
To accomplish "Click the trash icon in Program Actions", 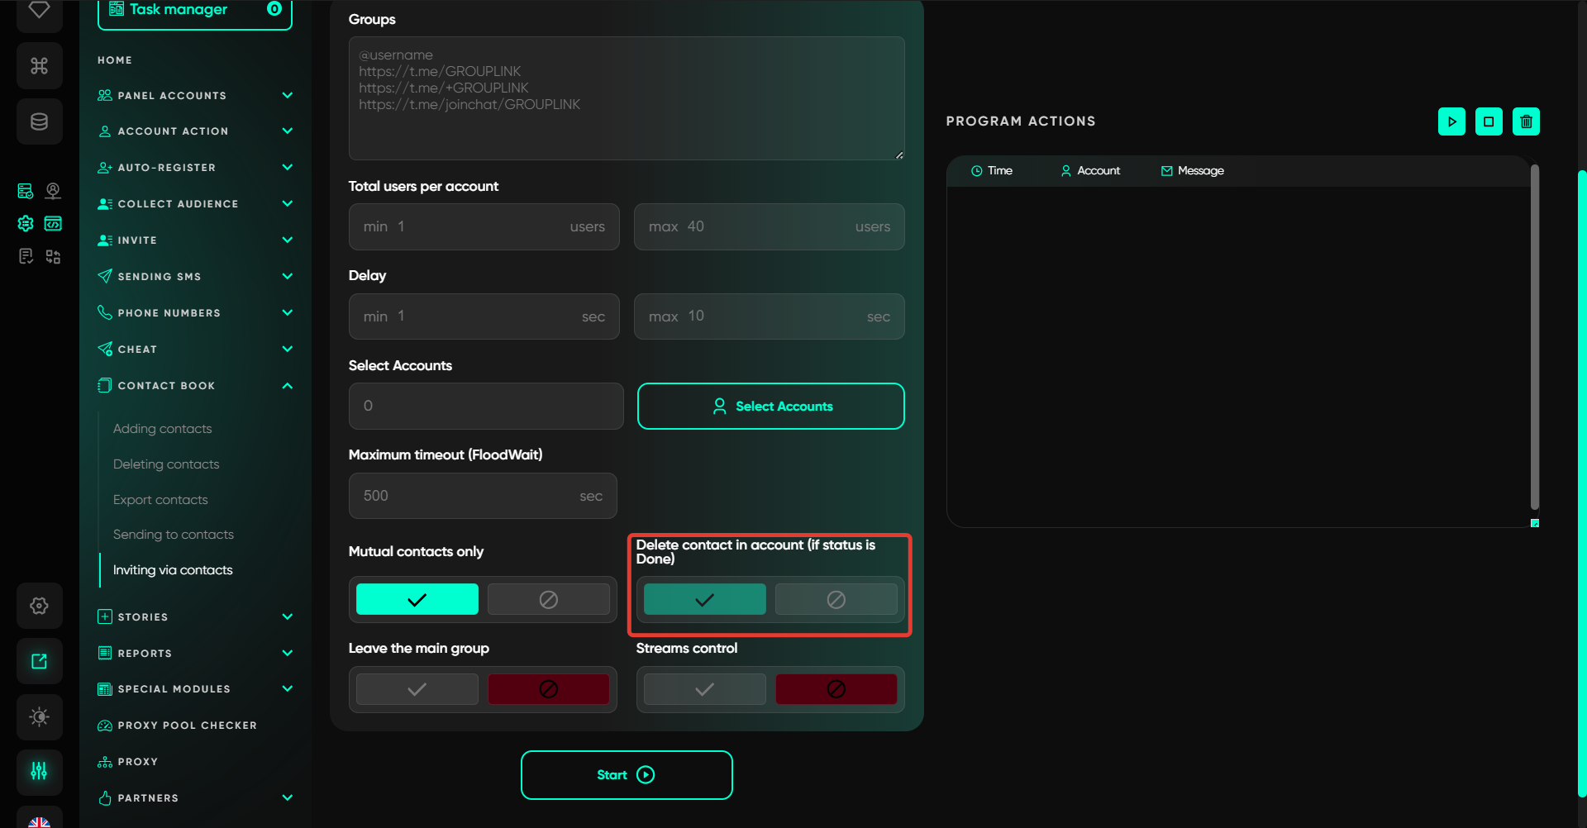I will pyautogui.click(x=1526, y=121).
